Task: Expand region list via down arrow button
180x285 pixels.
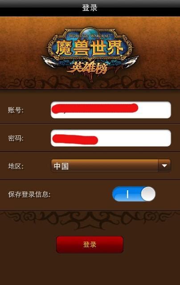Action: click(164, 166)
